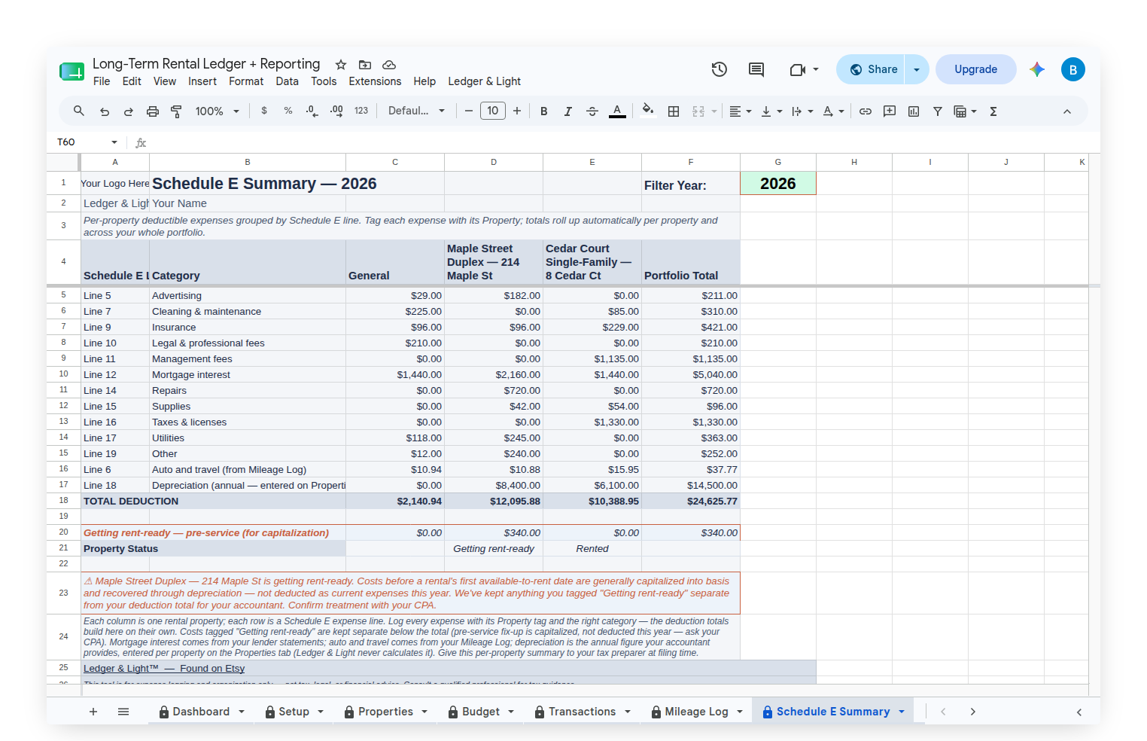
Task: Insert a comment
Action: click(x=890, y=111)
